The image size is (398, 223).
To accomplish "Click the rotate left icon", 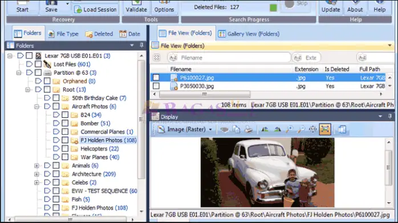I will pos(265,130).
